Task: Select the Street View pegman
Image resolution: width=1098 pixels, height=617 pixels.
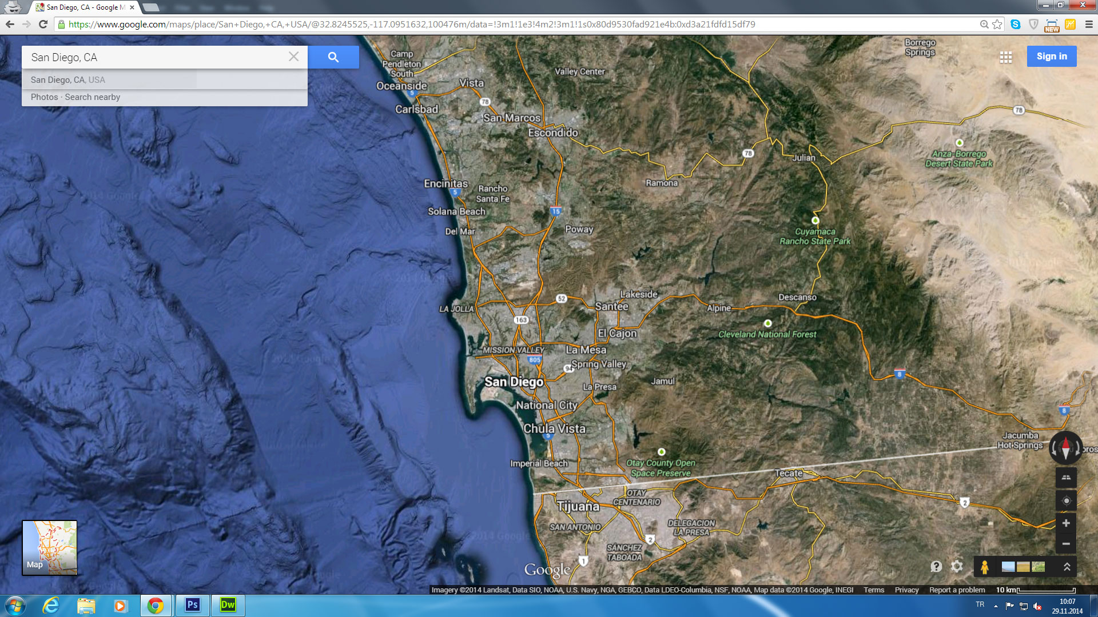Action: (x=984, y=567)
